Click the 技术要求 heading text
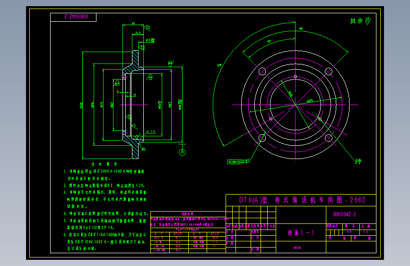Image resolution: width=410 pixels, height=266 pixels. click(105, 164)
